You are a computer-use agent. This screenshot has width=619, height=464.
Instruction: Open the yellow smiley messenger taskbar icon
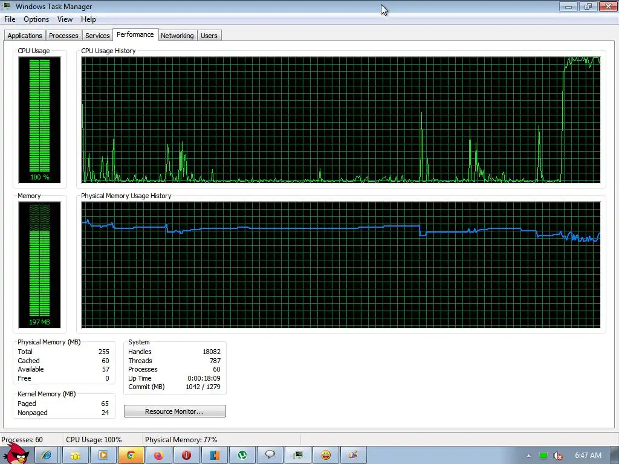[x=326, y=456]
